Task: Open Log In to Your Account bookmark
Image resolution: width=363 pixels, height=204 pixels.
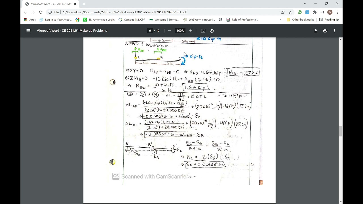Action: (x=56, y=20)
